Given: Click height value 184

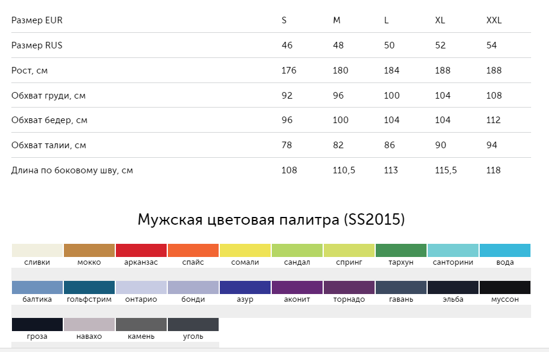Looking at the screenshot, I should pyautogui.click(x=391, y=71).
